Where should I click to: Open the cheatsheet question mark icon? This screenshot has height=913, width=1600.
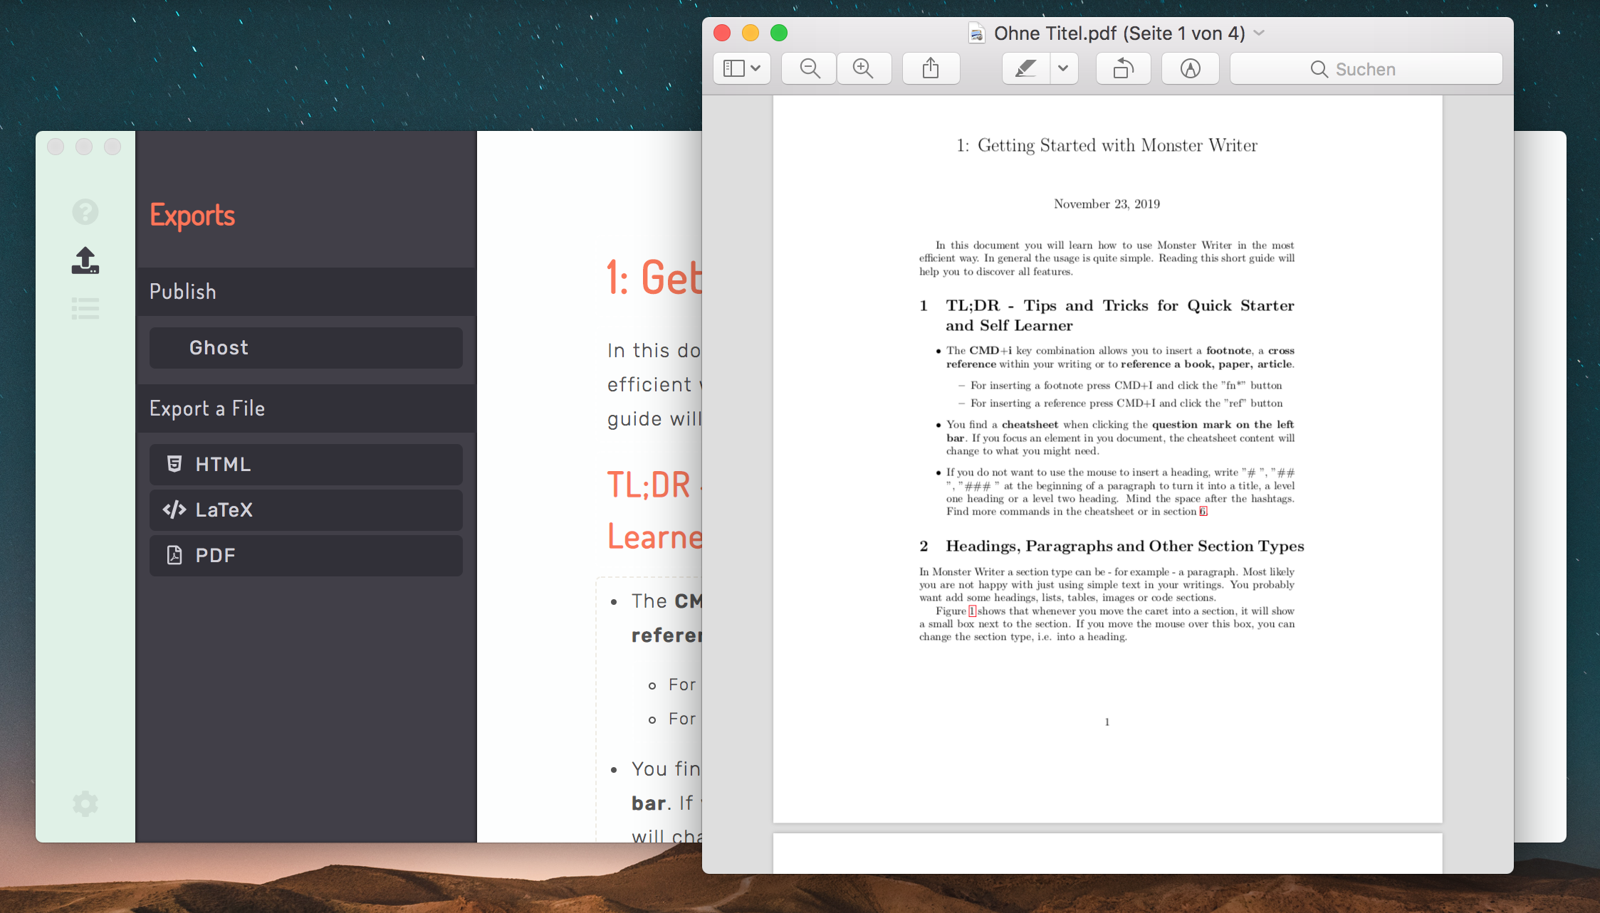coord(85,211)
